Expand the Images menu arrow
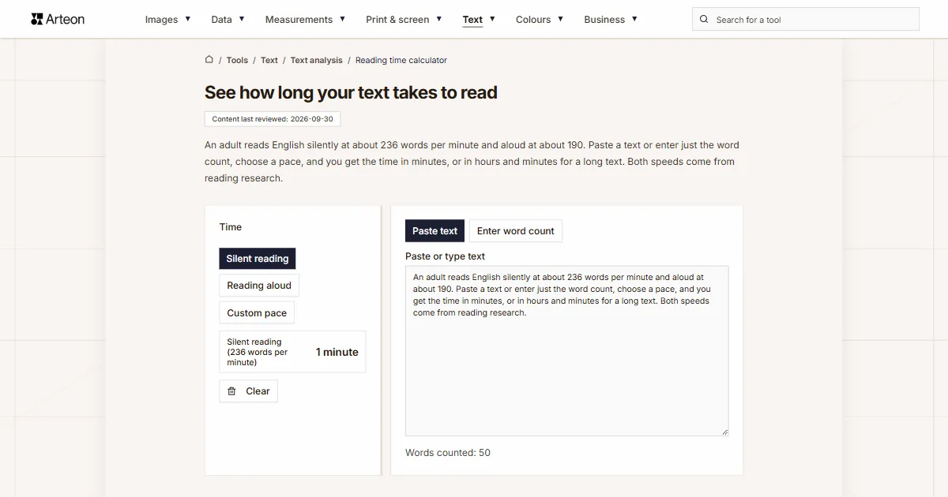Screen dimensions: 948x497 [x=188, y=18]
